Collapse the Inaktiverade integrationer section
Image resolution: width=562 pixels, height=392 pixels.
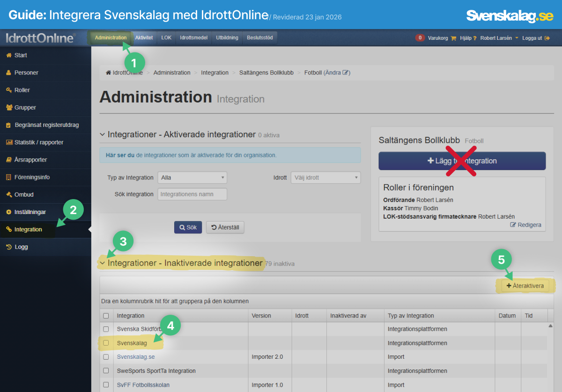103,263
